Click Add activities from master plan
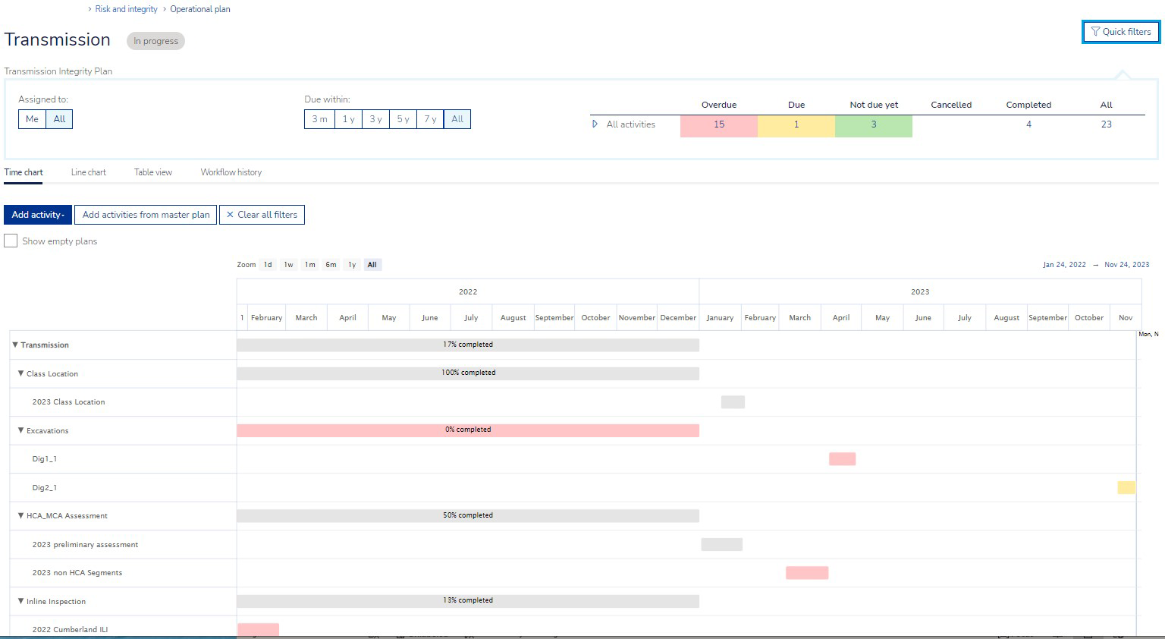 (145, 215)
